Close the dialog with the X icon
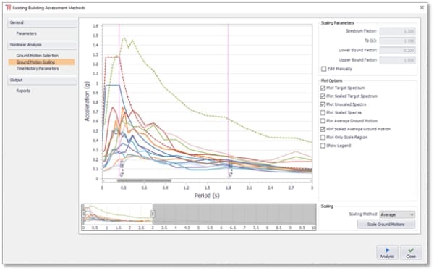Viewport: 434px width, 271px height. tap(422, 7)
